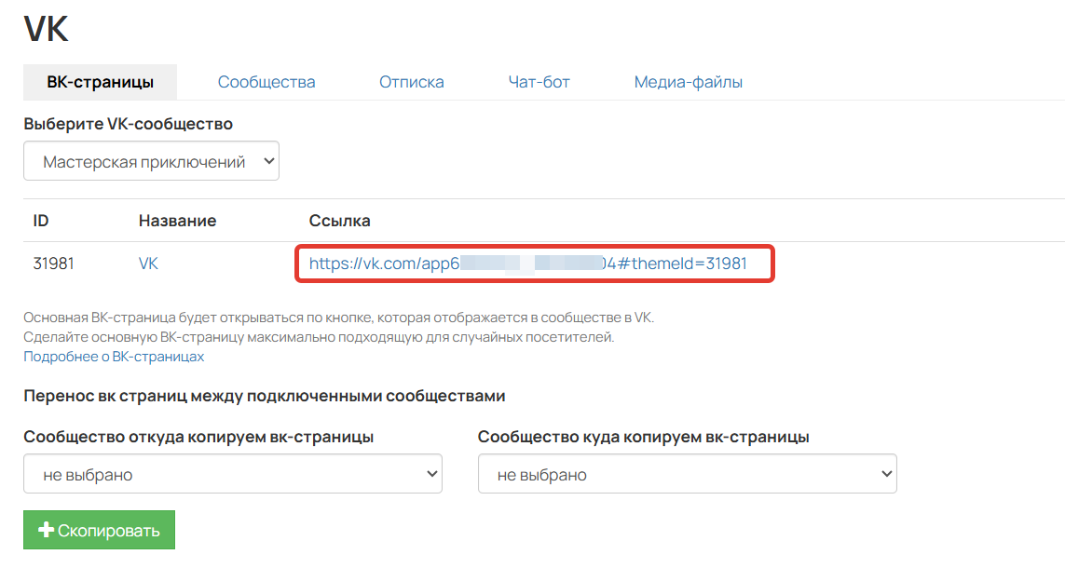Click the green Скопировать button
The width and height of the screenshot is (1065, 568).
[x=99, y=530]
